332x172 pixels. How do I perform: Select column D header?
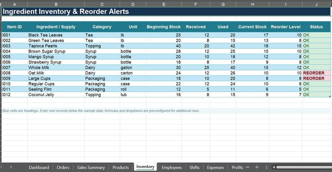(x=133, y=5)
